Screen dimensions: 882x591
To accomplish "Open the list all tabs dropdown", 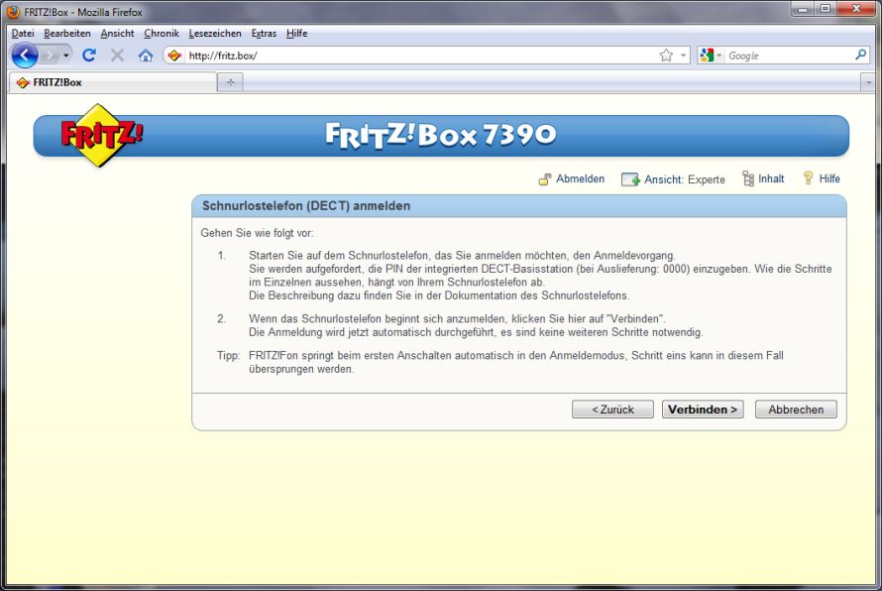I will pos(868,82).
